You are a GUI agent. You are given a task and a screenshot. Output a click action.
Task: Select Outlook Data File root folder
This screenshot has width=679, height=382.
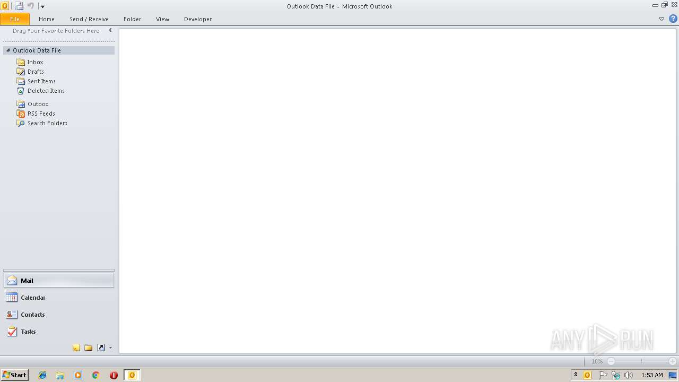click(59, 50)
